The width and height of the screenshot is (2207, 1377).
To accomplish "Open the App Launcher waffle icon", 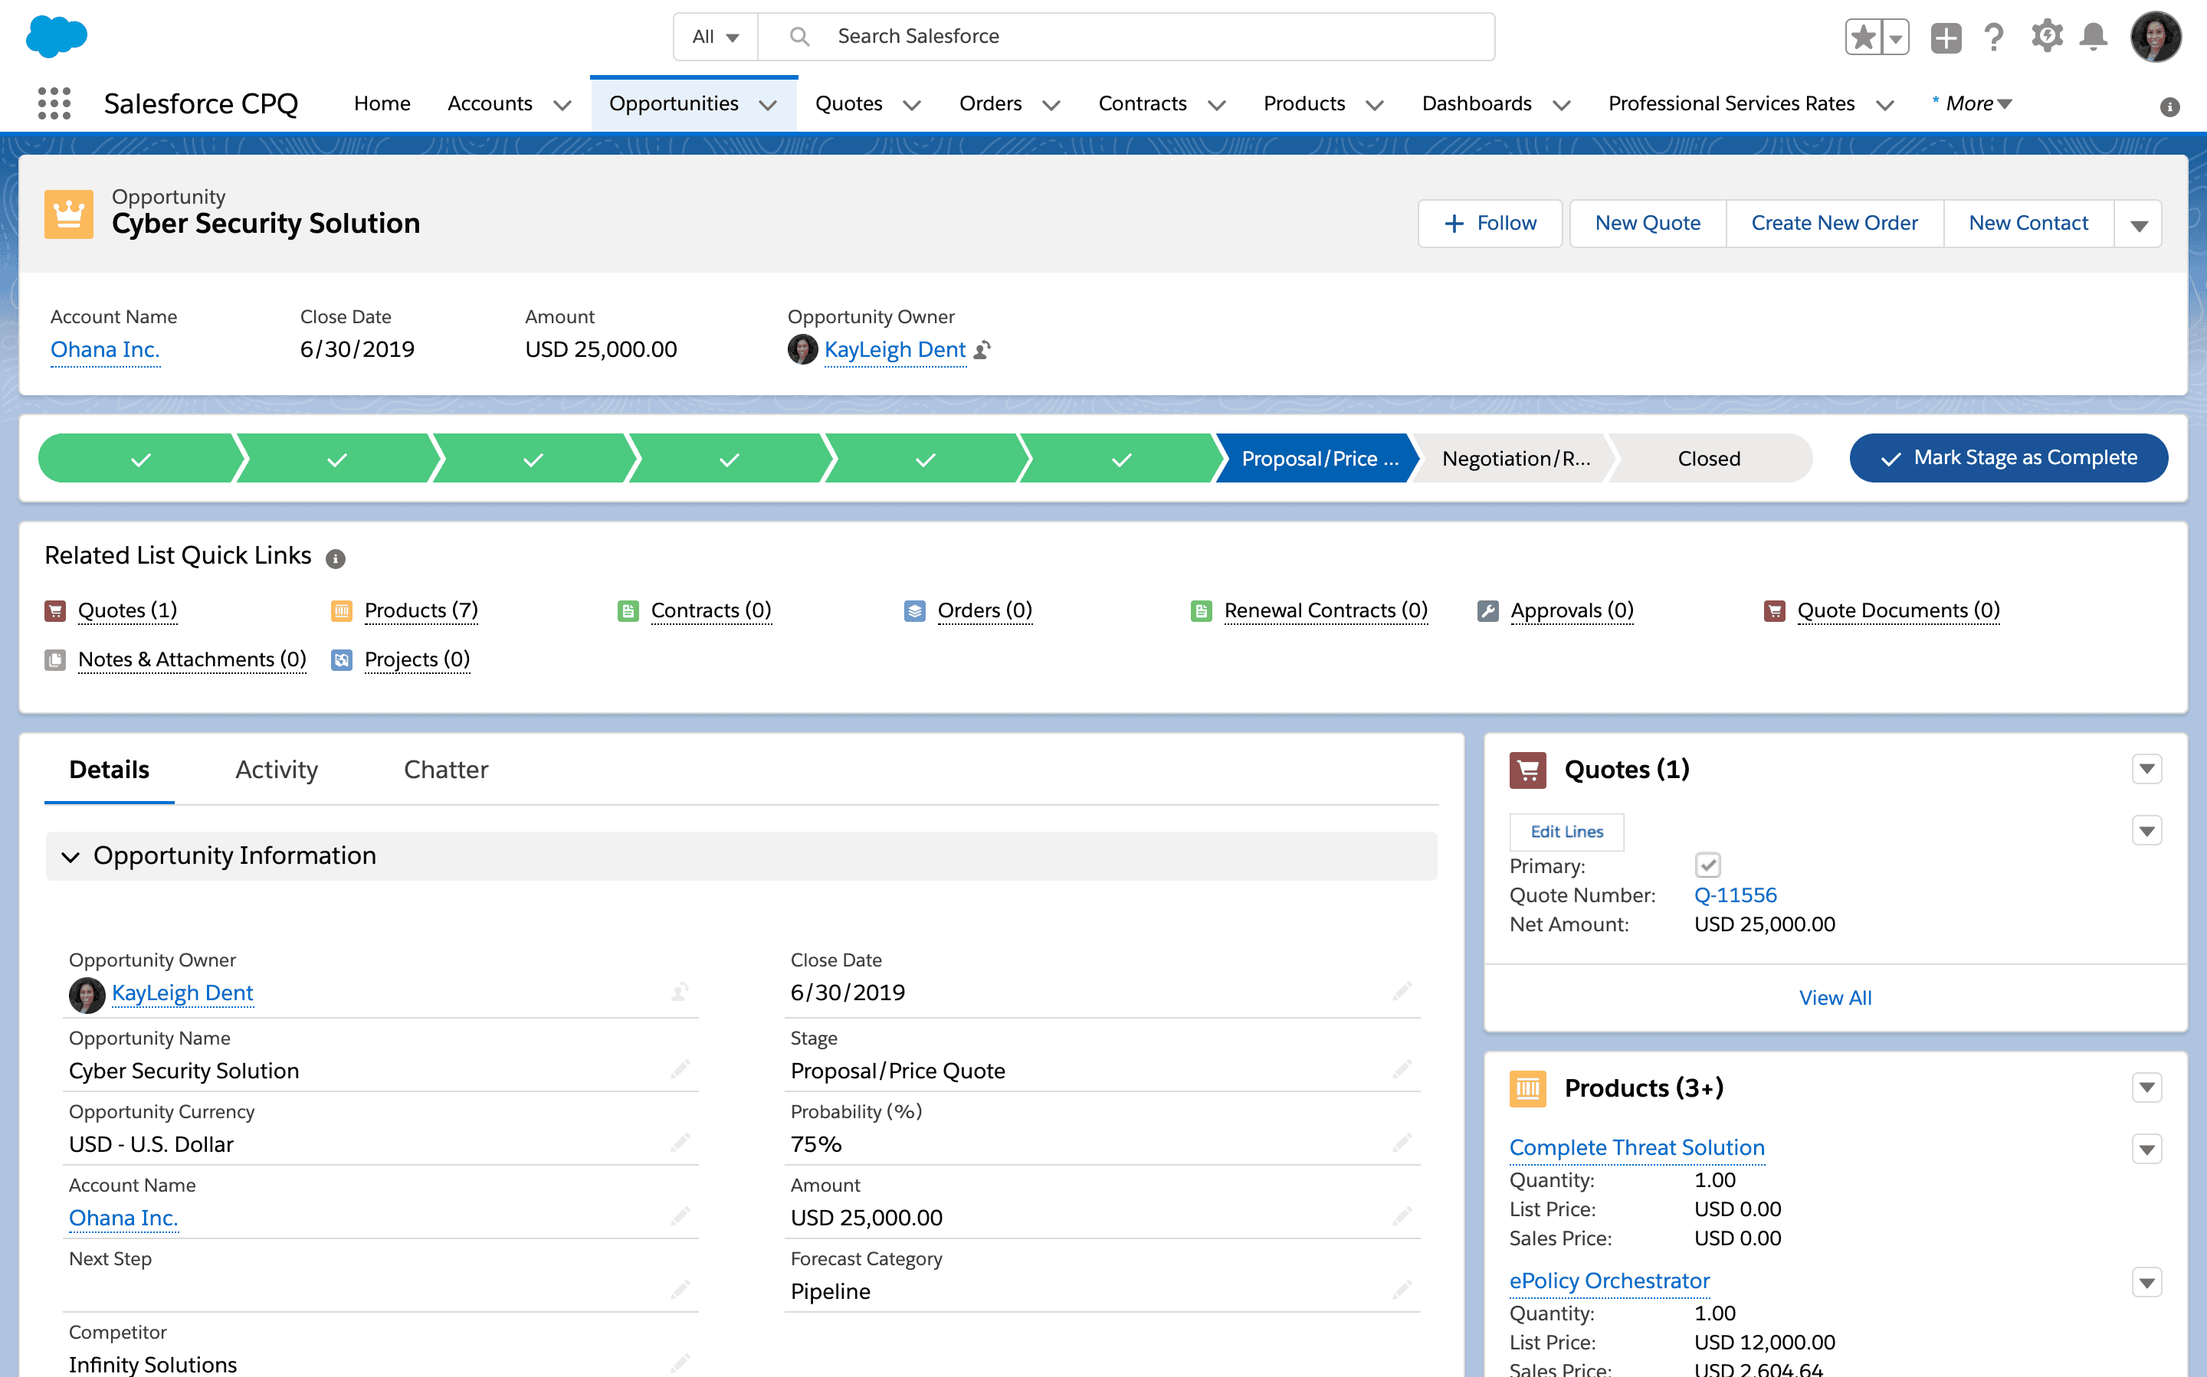I will click(x=54, y=104).
